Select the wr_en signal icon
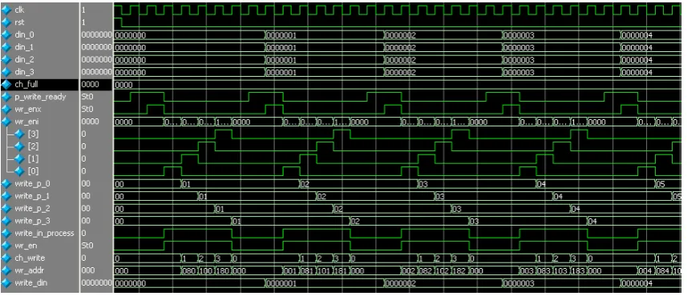This screenshot has height=296, width=687. tap(6, 246)
